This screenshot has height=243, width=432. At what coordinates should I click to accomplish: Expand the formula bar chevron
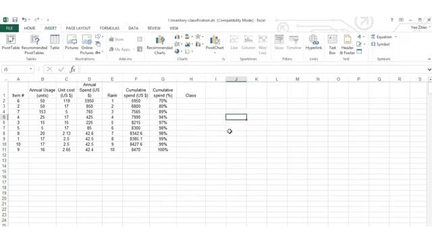tap(429, 70)
